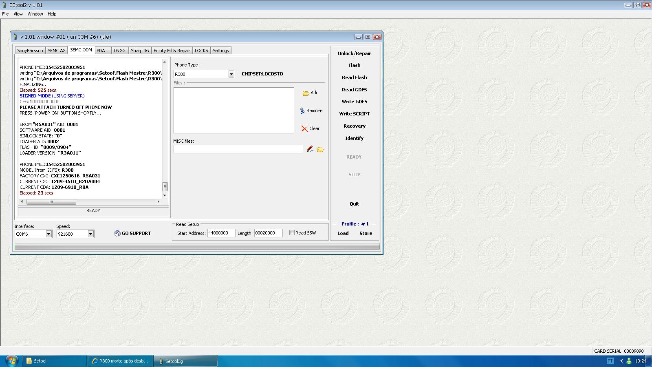The image size is (652, 367).
Task: Open the R300 morto browser taskbar item
Action: (x=120, y=361)
